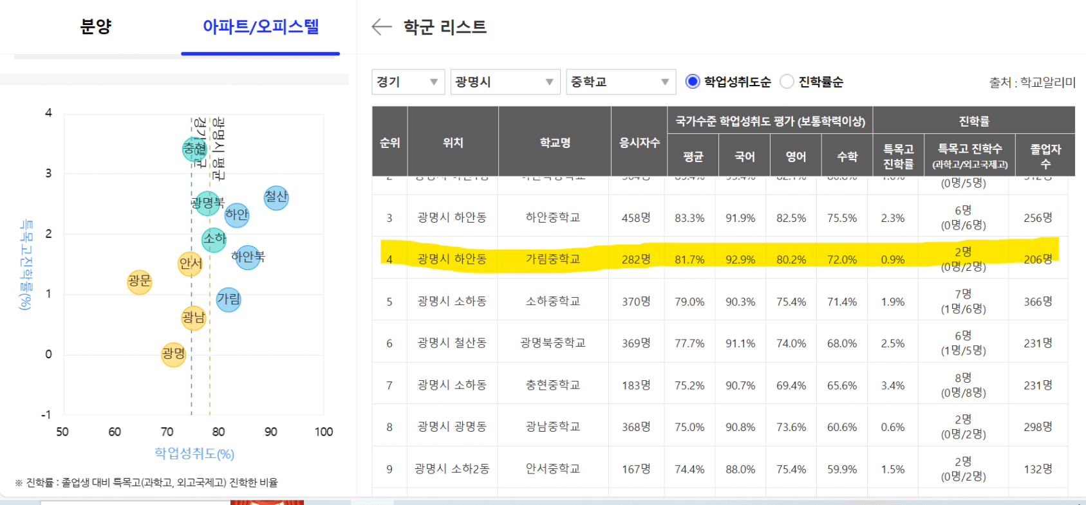
Task: Click the 광명시 광명동 location cell
Action: [x=452, y=427]
